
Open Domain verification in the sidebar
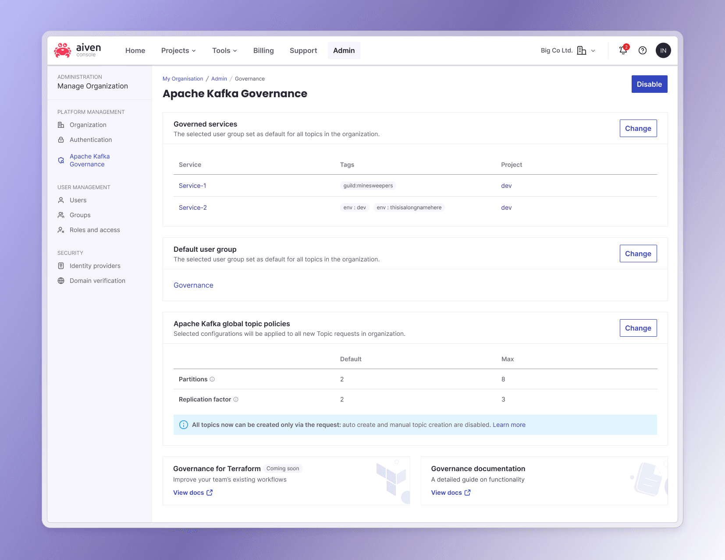pyautogui.click(x=97, y=281)
